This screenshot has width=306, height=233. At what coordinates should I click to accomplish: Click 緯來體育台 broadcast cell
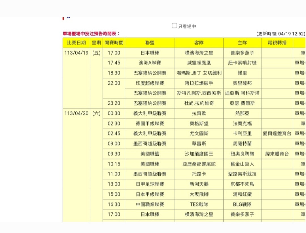pos(277,154)
